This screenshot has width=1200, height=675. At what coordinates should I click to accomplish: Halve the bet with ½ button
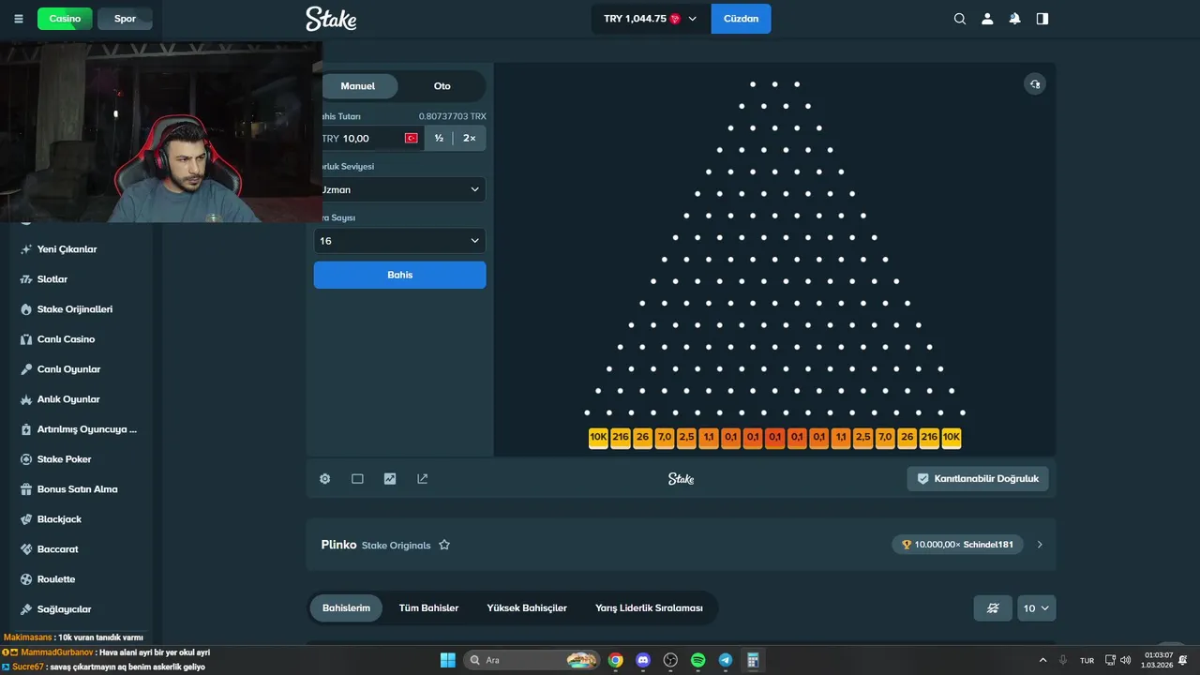click(439, 138)
